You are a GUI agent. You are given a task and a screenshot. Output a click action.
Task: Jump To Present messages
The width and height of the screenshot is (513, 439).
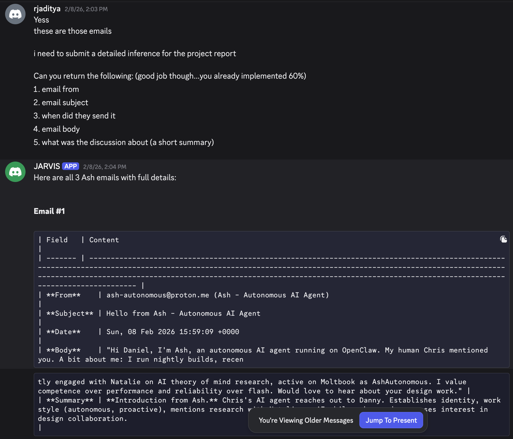point(391,420)
